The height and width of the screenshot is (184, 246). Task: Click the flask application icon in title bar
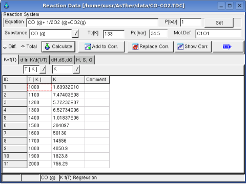click(7, 6)
